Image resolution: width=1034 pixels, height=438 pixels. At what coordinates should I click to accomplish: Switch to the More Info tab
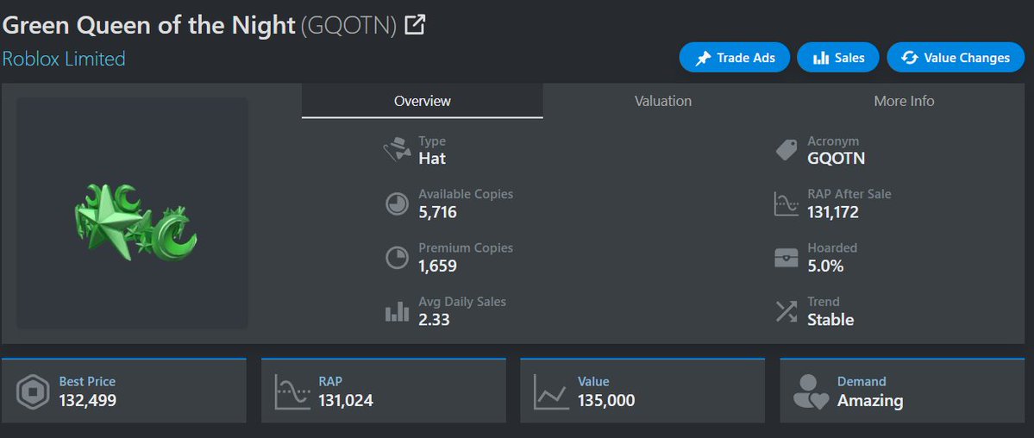904,101
